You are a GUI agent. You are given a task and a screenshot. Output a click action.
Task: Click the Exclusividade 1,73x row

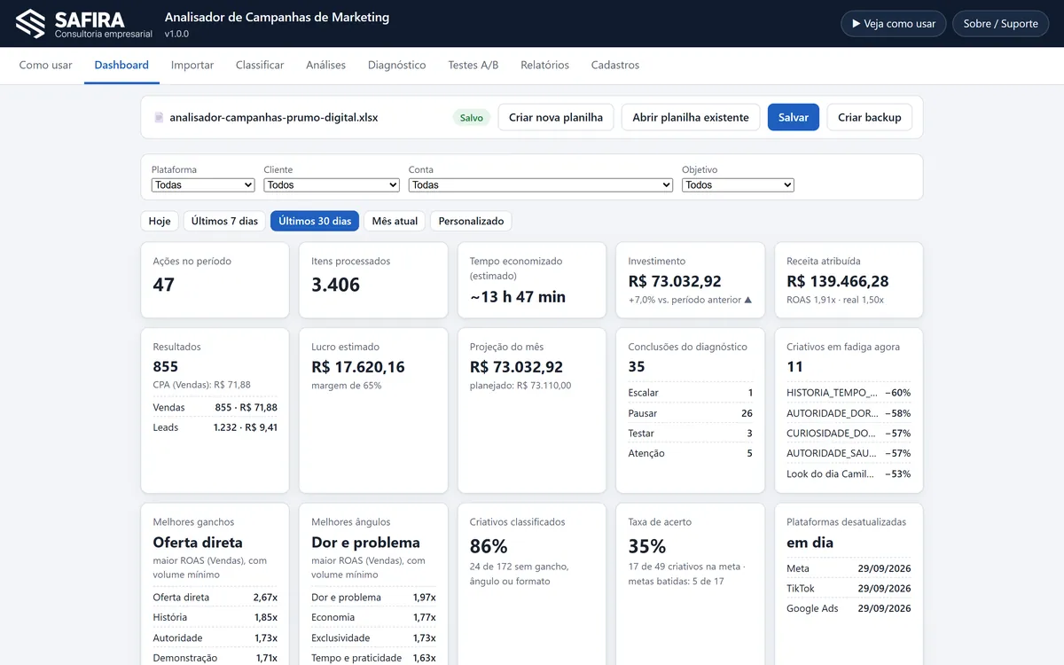tap(373, 638)
